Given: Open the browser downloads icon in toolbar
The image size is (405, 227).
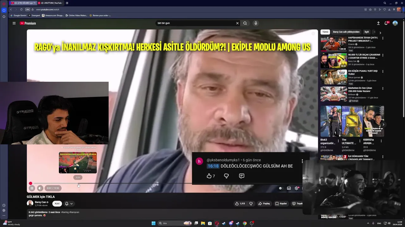Looking at the screenshot, I should click(x=389, y=9).
